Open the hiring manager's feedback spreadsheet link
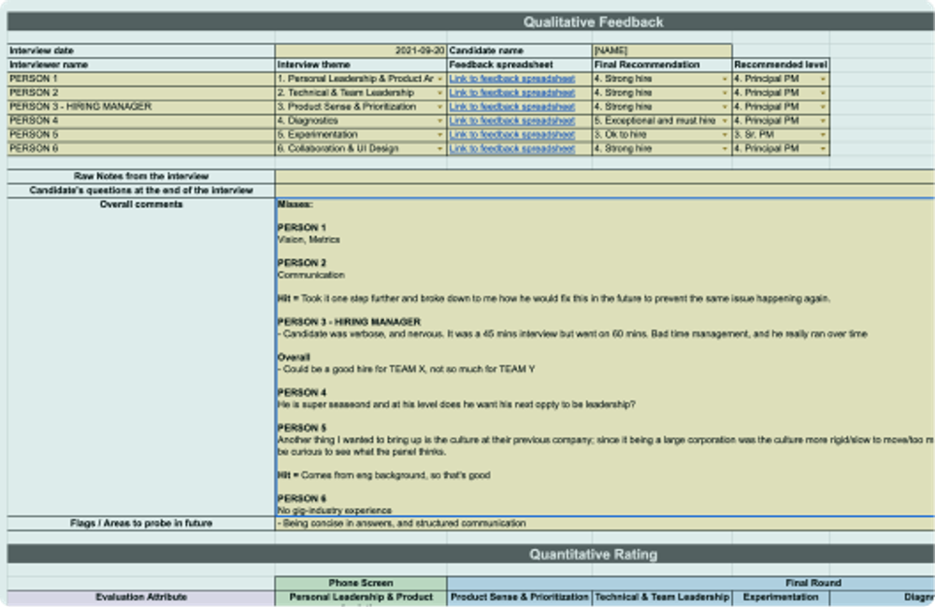This screenshot has width=935, height=607. [511, 106]
